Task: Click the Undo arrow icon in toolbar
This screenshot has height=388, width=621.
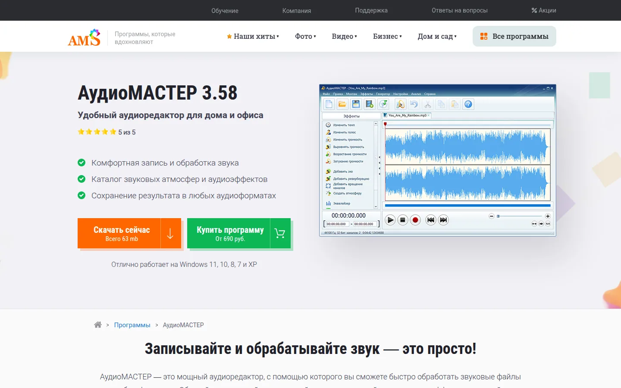Action: click(414, 104)
